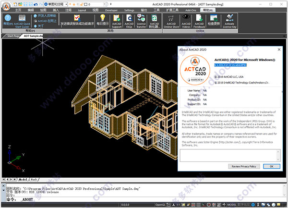Click the Save As icon in quick access toolbar
288x208 pixels.
coord(31,4)
